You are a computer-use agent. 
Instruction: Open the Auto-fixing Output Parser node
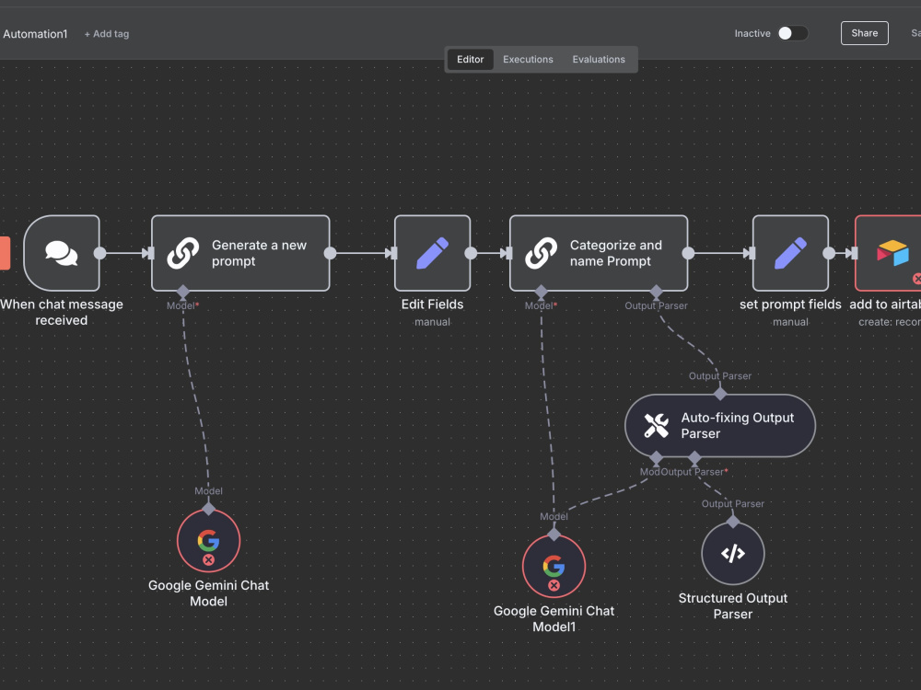[720, 425]
